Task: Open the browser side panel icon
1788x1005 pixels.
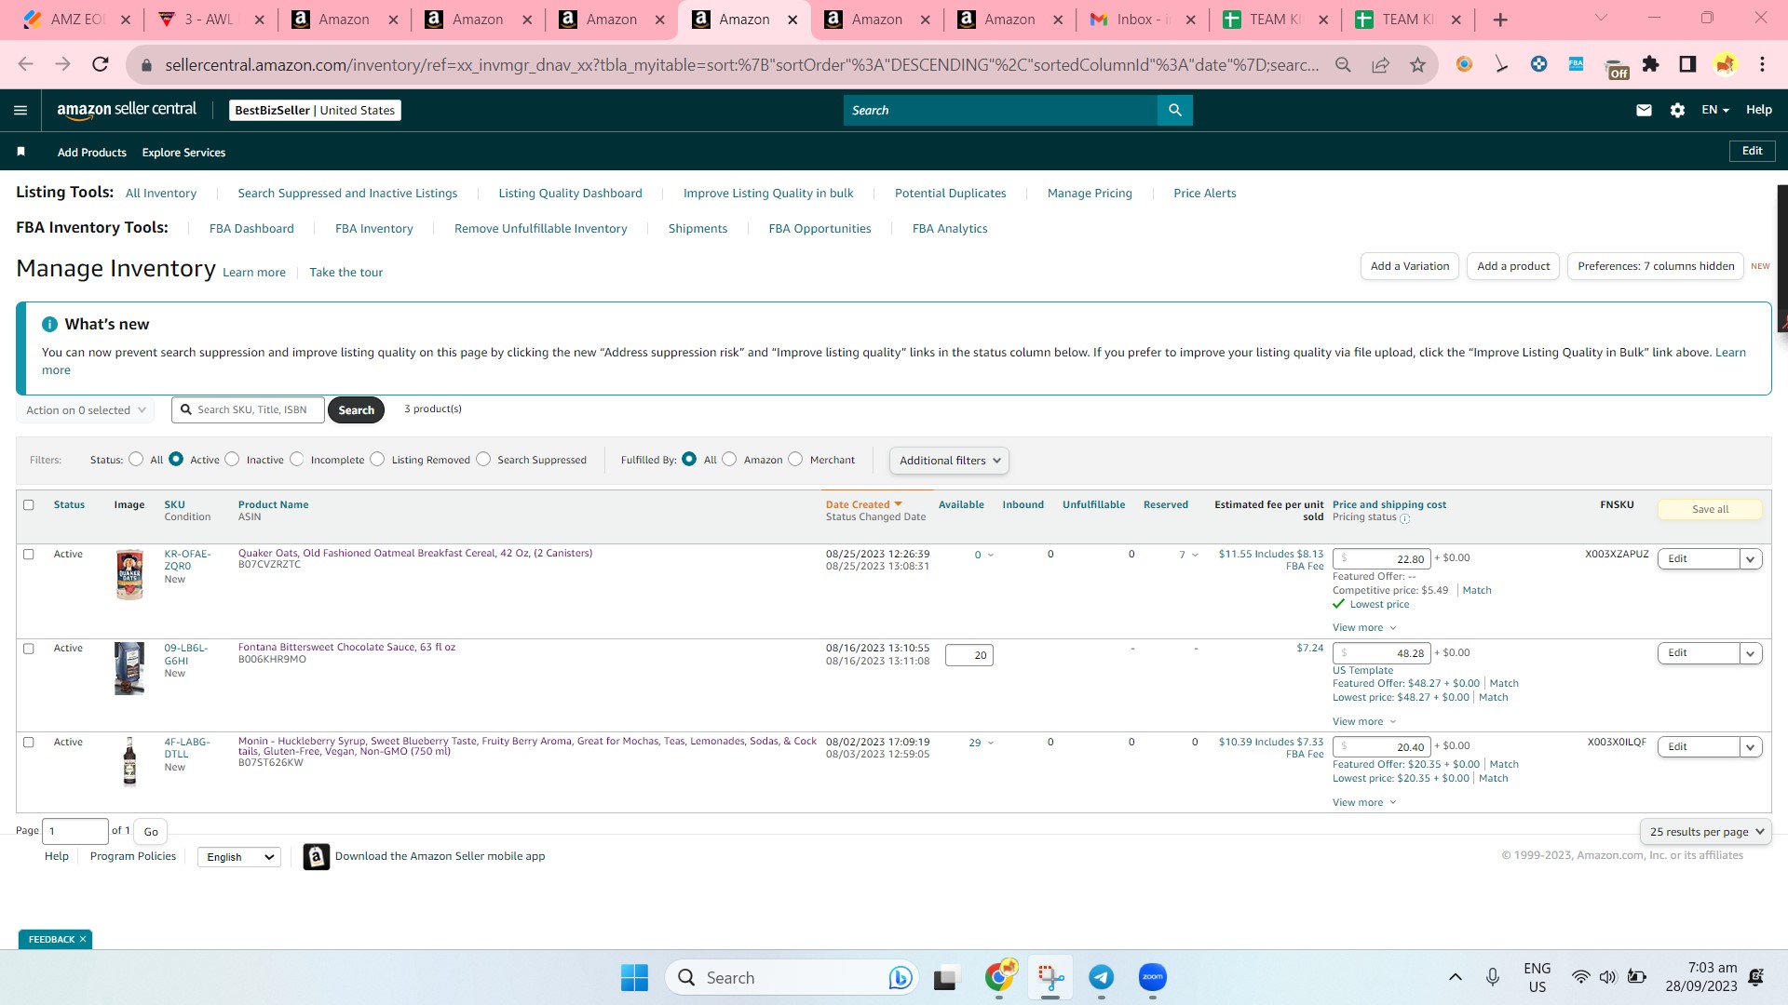Action: [1687, 64]
